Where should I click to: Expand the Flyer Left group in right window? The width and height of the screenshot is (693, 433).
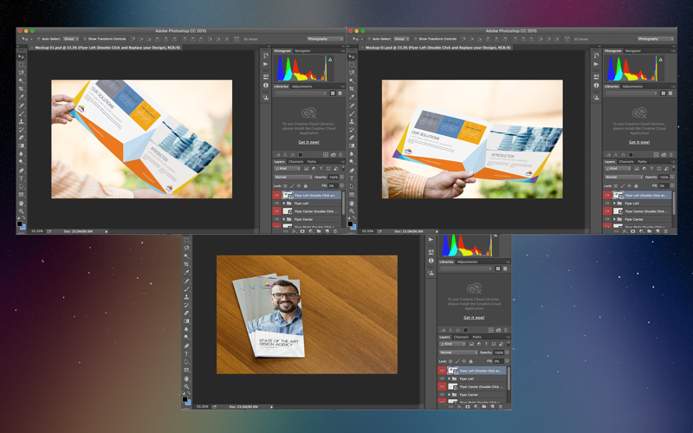click(x=614, y=204)
